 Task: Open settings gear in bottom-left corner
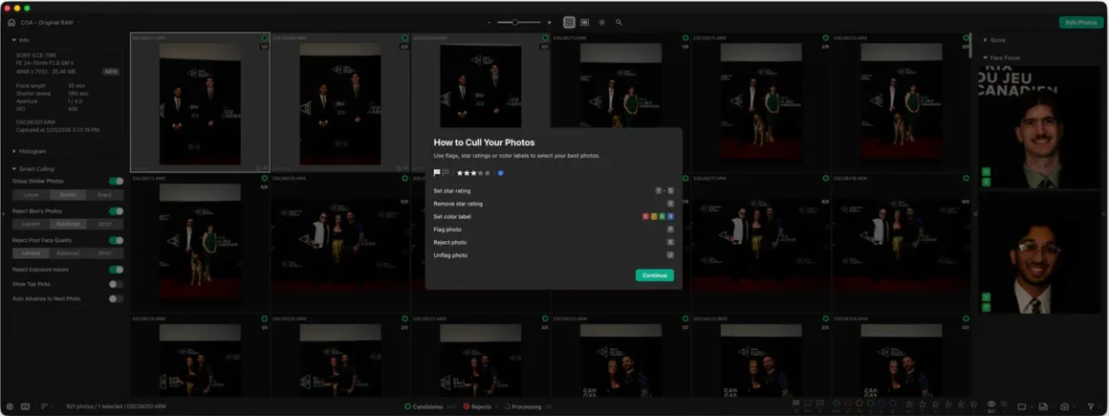pyautogui.click(x=10, y=406)
